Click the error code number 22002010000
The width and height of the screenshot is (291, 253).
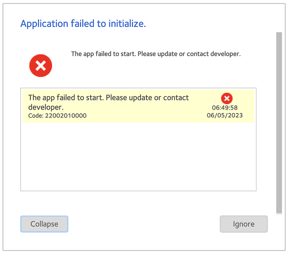tap(67, 116)
